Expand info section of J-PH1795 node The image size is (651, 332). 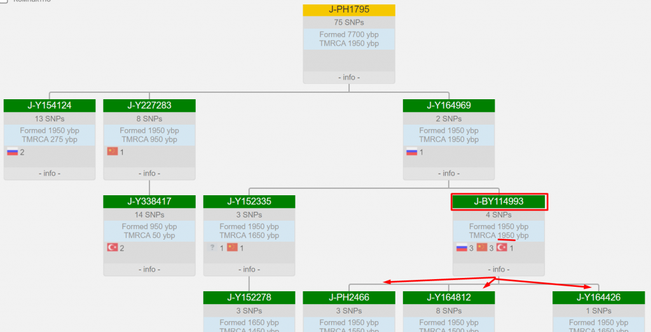(348, 78)
